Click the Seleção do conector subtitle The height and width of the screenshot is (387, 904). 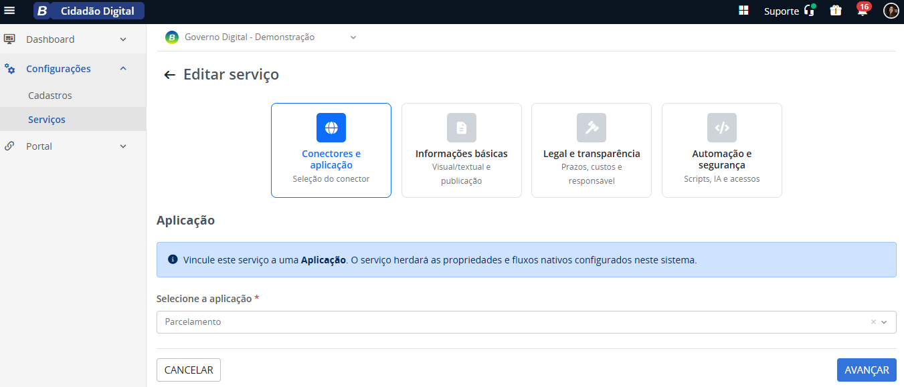coord(331,179)
